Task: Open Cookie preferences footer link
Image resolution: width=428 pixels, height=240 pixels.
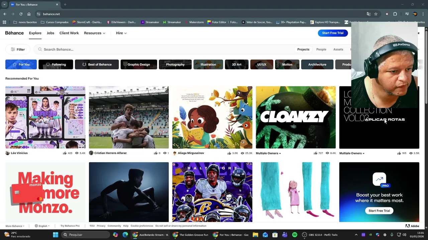Action: (142, 226)
